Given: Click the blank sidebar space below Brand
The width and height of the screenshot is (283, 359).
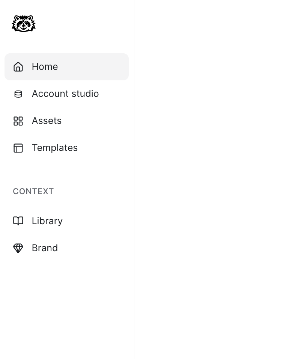Looking at the screenshot, I should tap(67, 304).
